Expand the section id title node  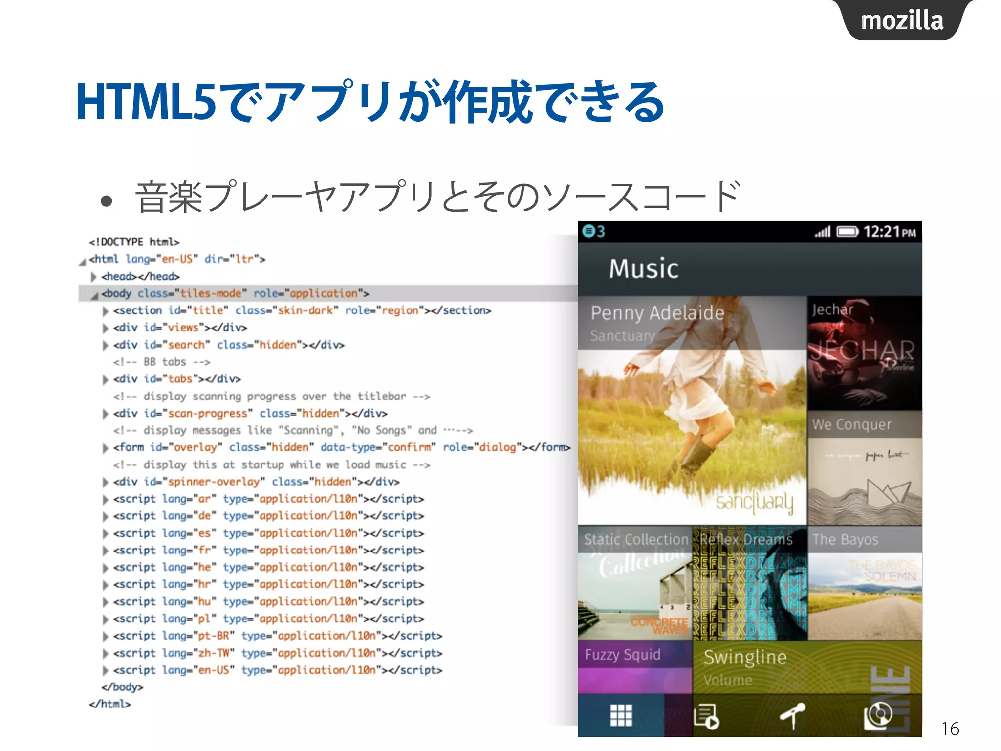pos(105,311)
